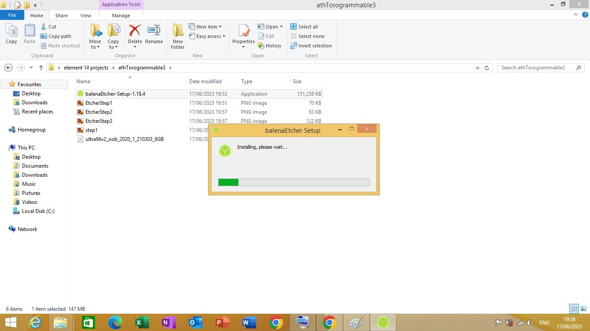The width and height of the screenshot is (590, 331).
Task: Switch to the View ribbon tab
Action: point(86,16)
